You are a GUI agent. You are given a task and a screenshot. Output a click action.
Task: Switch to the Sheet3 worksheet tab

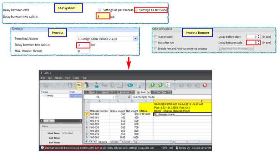click(126, 142)
